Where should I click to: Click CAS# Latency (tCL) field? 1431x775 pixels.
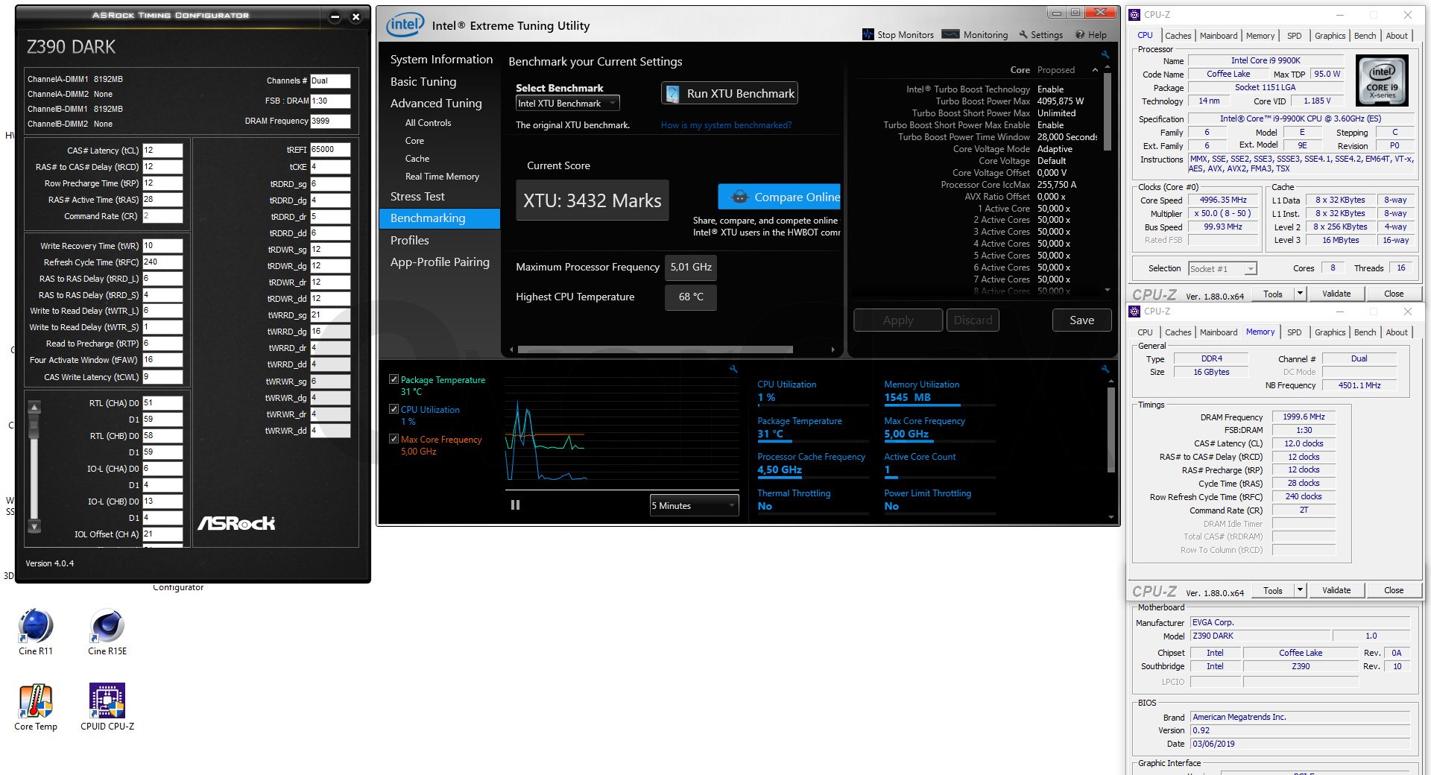[x=162, y=150]
